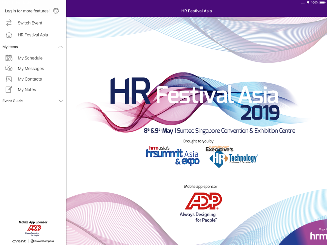
Task: Open My Messages
Action: [x=33, y=69]
